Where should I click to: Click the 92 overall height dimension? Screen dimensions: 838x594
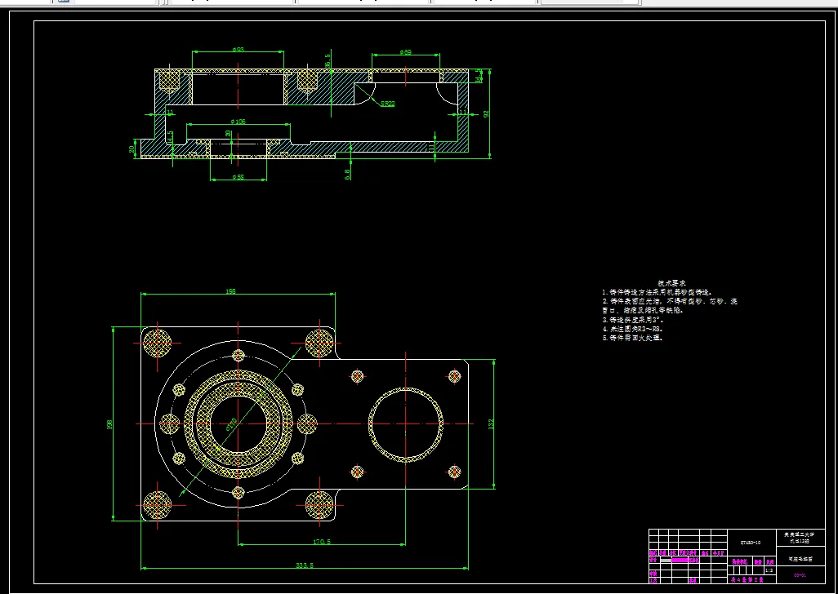[486, 113]
